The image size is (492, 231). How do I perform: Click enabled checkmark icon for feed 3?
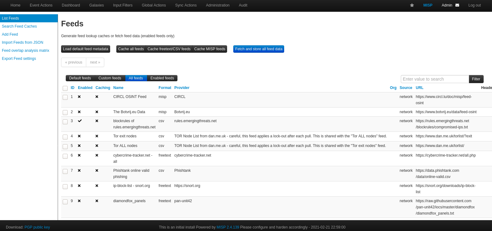tap(80, 121)
